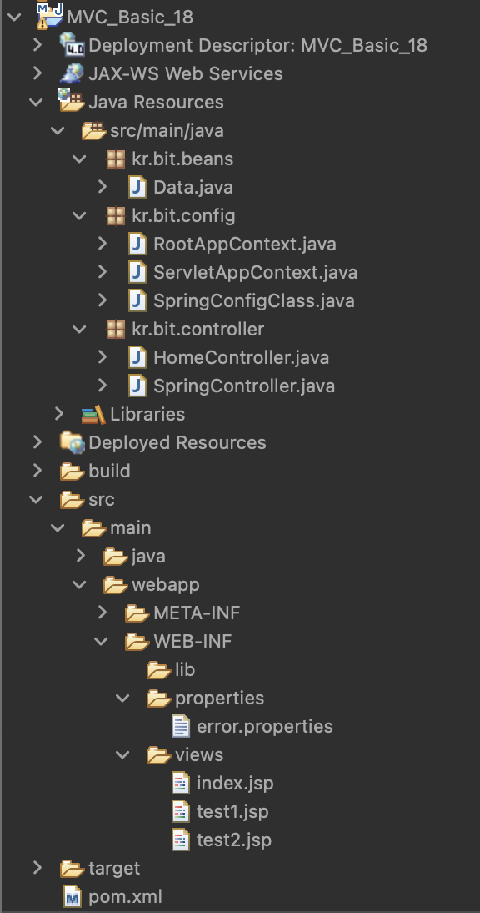
Task: Click the test1.jsp file icon
Action: (181, 811)
